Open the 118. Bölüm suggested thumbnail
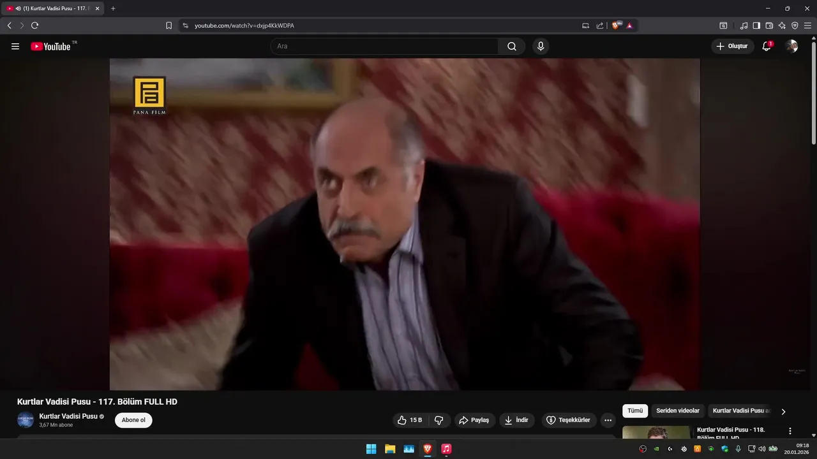This screenshot has width=817, height=459. [656, 432]
